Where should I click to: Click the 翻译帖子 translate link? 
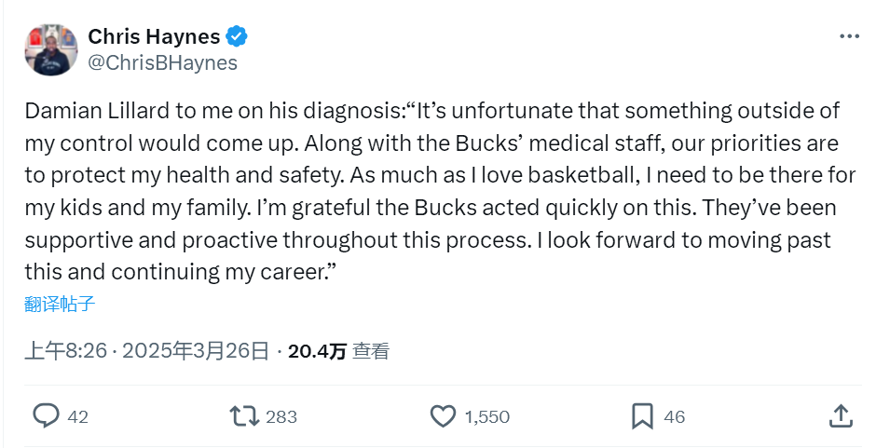[x=60, y=304]
